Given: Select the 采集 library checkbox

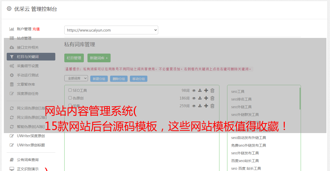Looking at the screenshot, I should point(70,105).
